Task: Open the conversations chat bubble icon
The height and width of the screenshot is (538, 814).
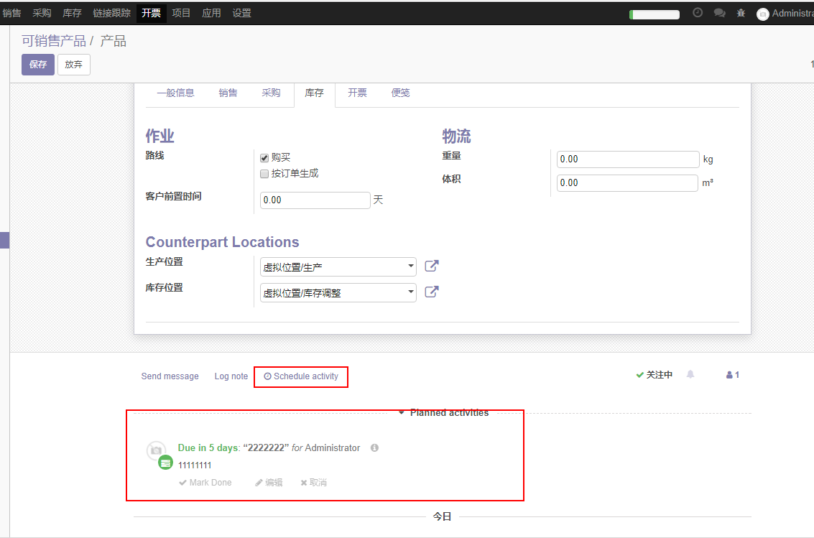Action: point(719,13)
